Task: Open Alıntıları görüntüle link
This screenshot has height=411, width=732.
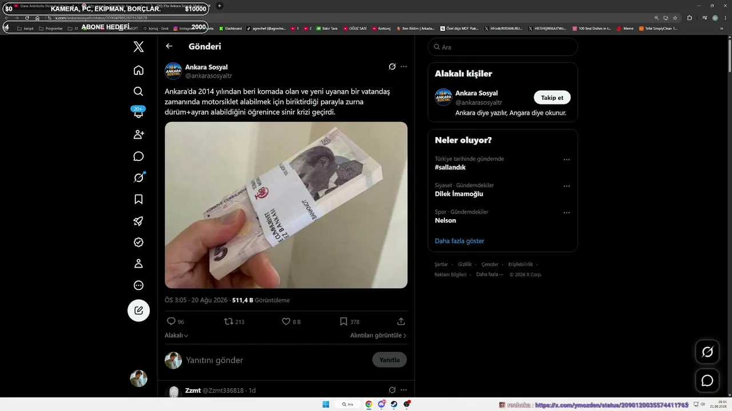Action: (379, 336)
